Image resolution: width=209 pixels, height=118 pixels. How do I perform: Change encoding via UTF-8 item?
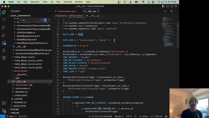pos(129,116)
